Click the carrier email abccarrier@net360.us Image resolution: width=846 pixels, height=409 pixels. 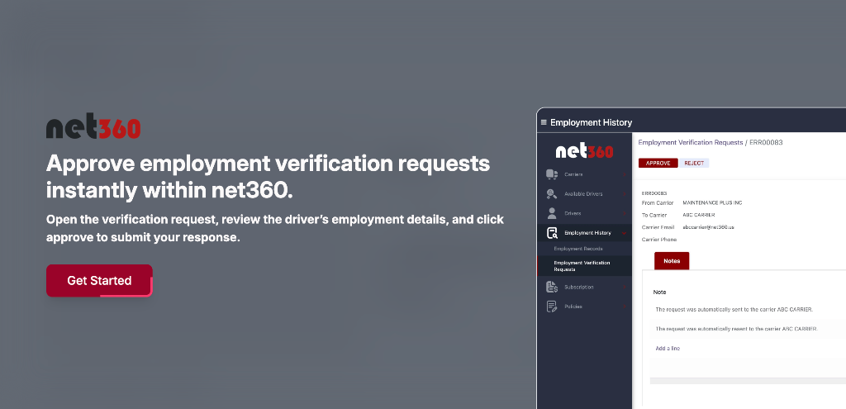[708, 227]
